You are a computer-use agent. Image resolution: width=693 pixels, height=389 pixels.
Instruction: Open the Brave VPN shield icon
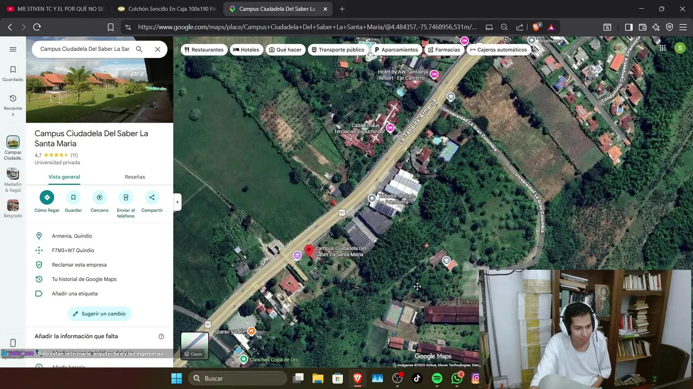670,27
